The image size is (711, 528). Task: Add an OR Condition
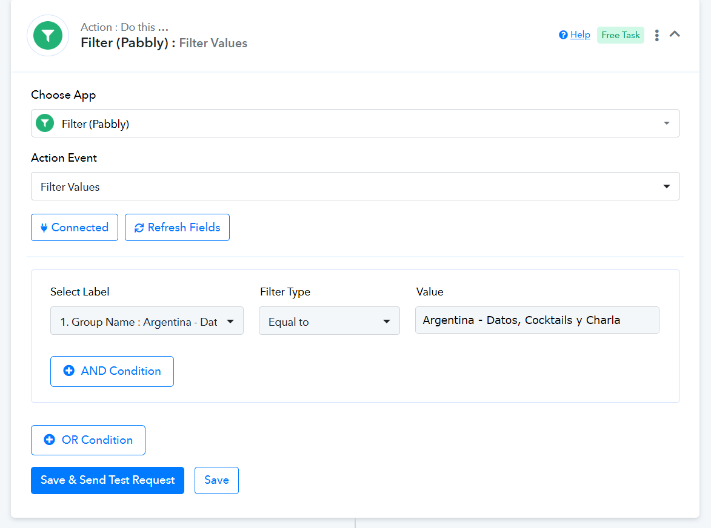(88, 440)
